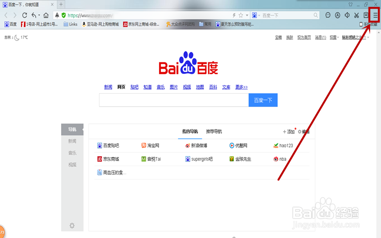The height and width of the screenshot is (238, 381).
Task: Reload the current page
Action: point(25,15)
